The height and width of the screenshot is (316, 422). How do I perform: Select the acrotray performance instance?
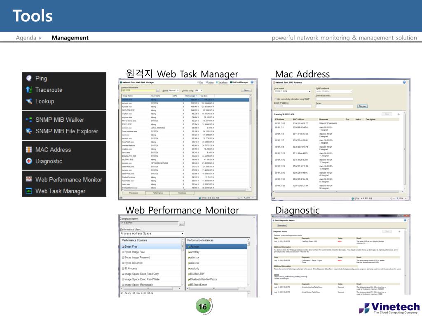[216, 252]
